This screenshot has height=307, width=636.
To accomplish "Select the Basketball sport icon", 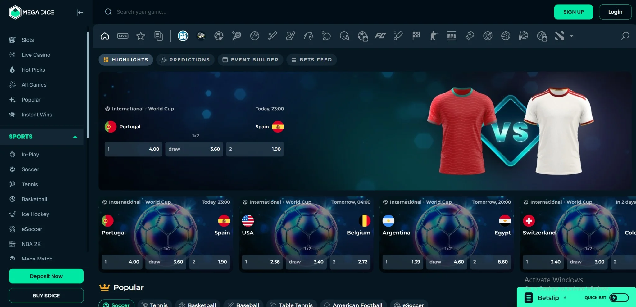I will coord(255,36).
